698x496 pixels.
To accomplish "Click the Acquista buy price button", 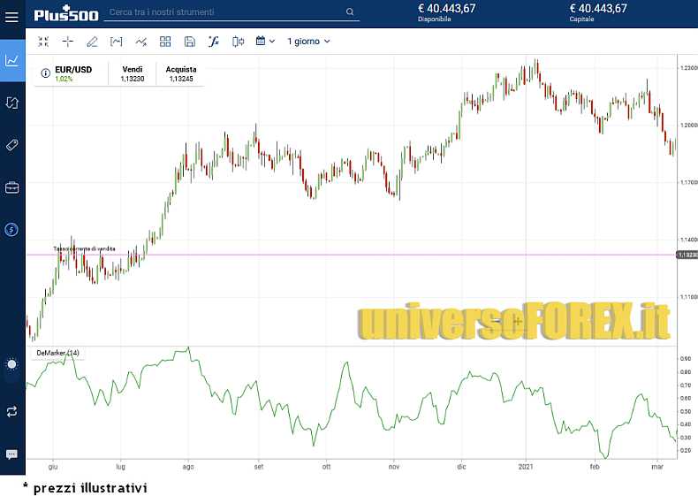I will 181,74.
